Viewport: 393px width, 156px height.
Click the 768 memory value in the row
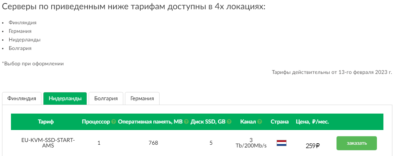tap(153, 143)
